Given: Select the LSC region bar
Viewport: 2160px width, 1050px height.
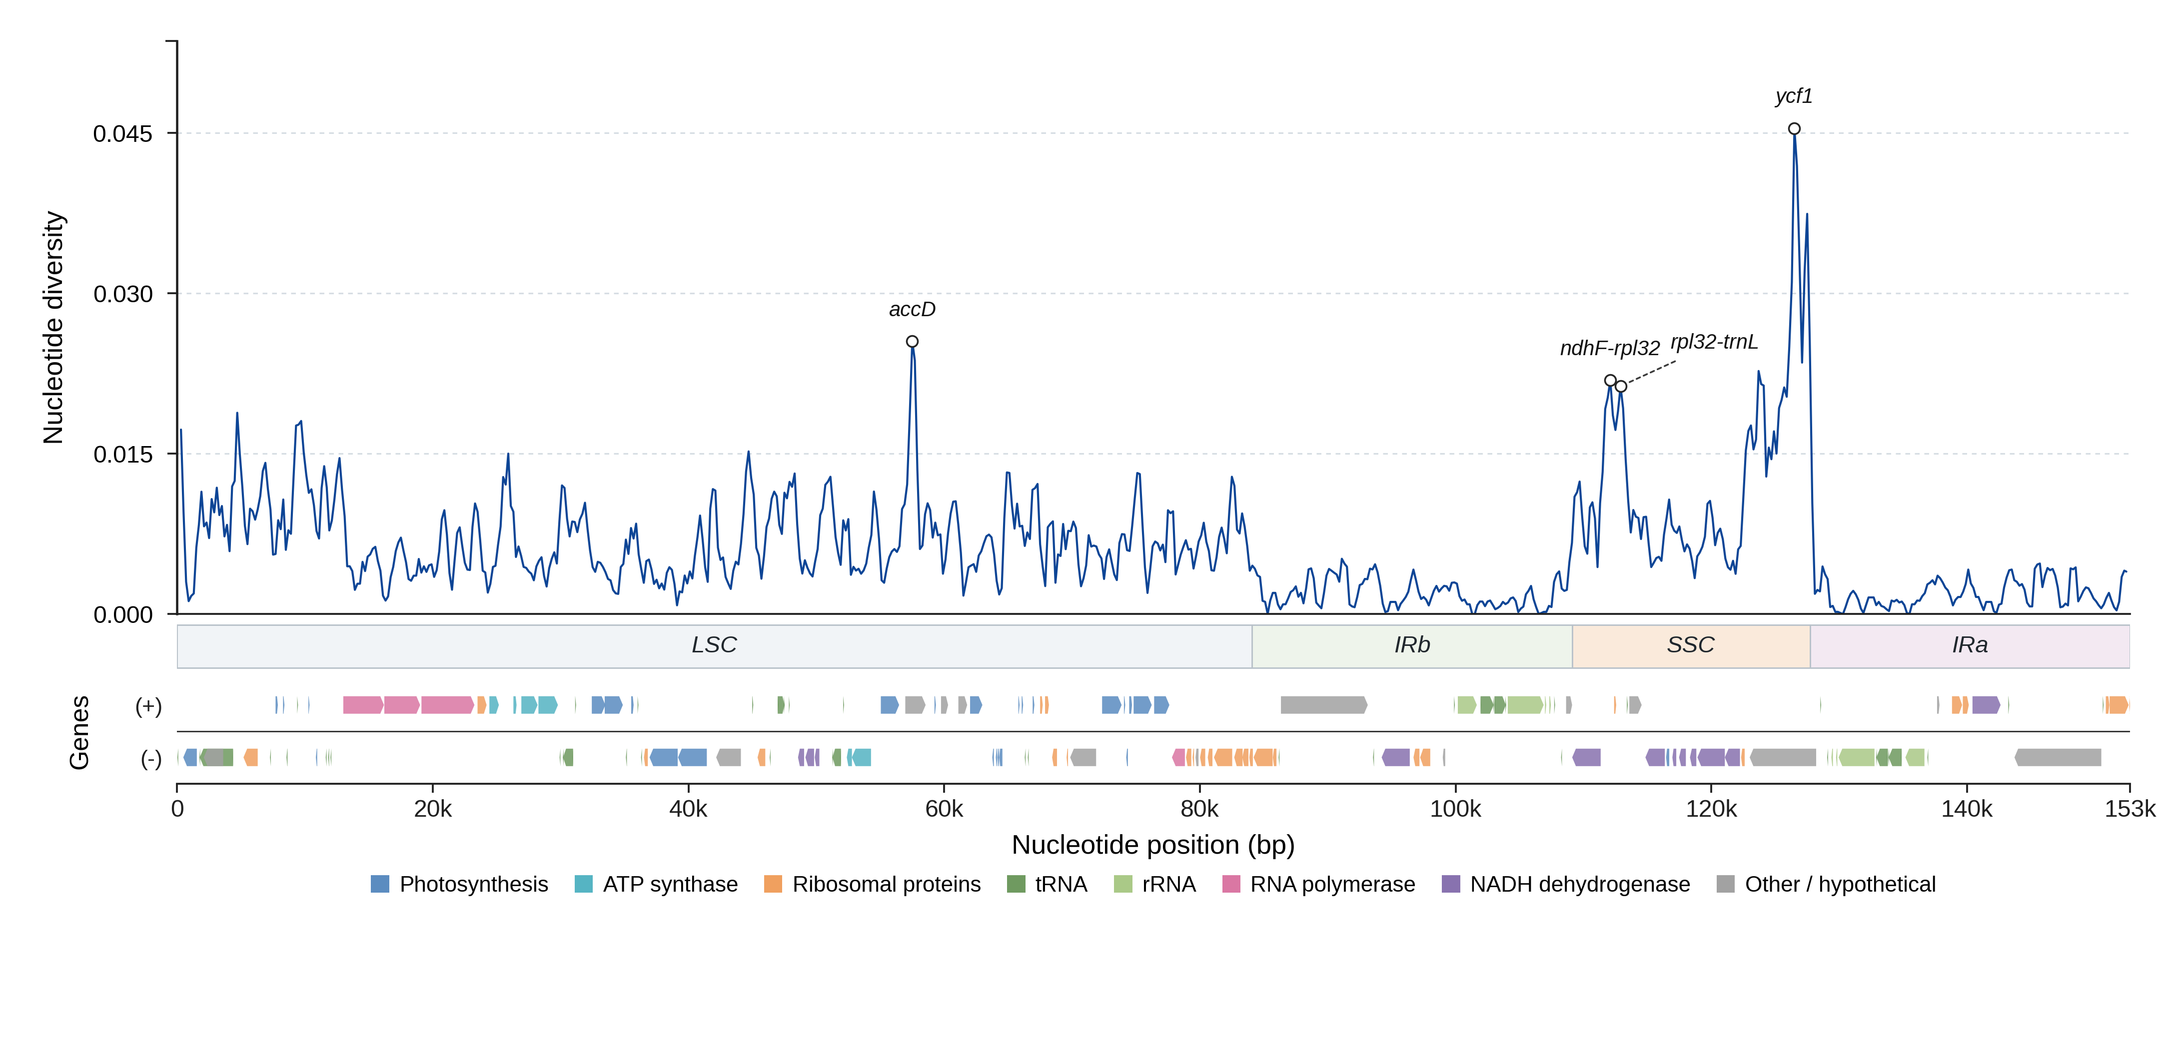Looking at the screenshot, I should pyautogui.click(x=714, y=646).
